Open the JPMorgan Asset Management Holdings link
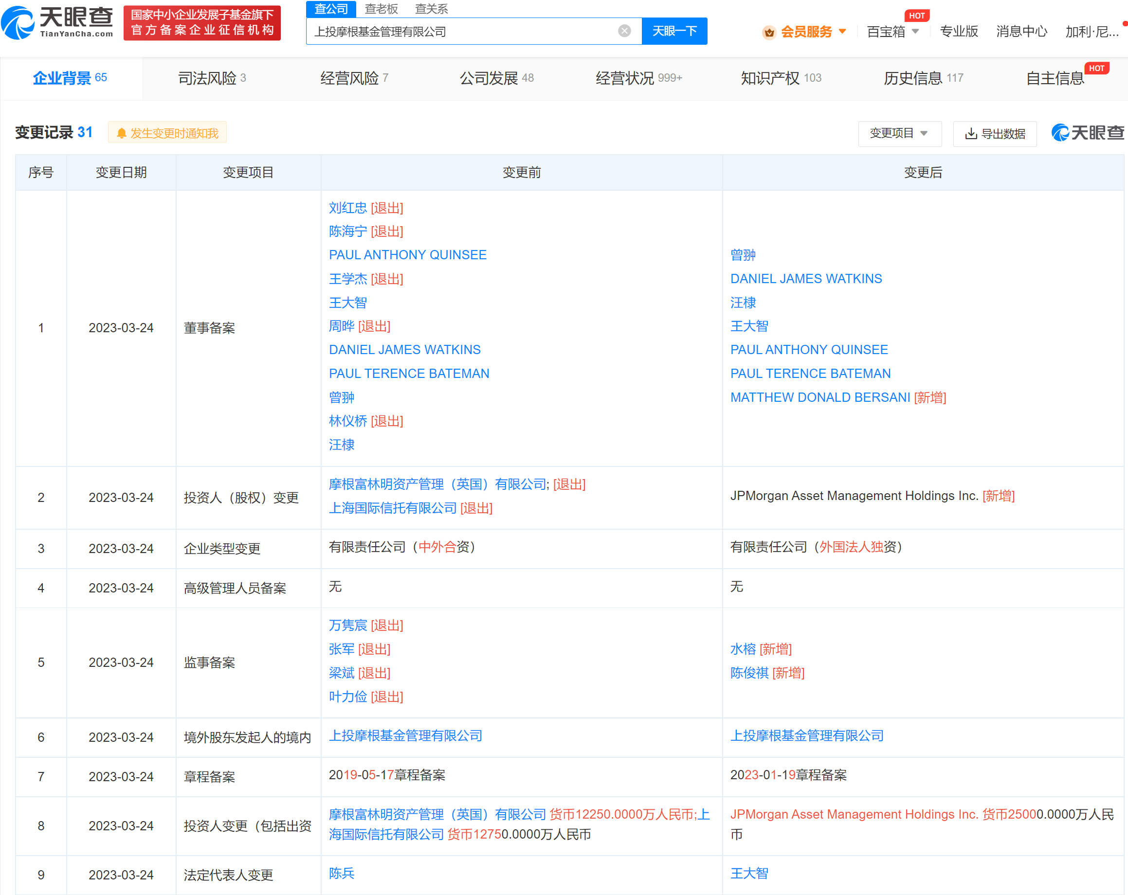This screenshot has height=895, width=1128. 855,495
